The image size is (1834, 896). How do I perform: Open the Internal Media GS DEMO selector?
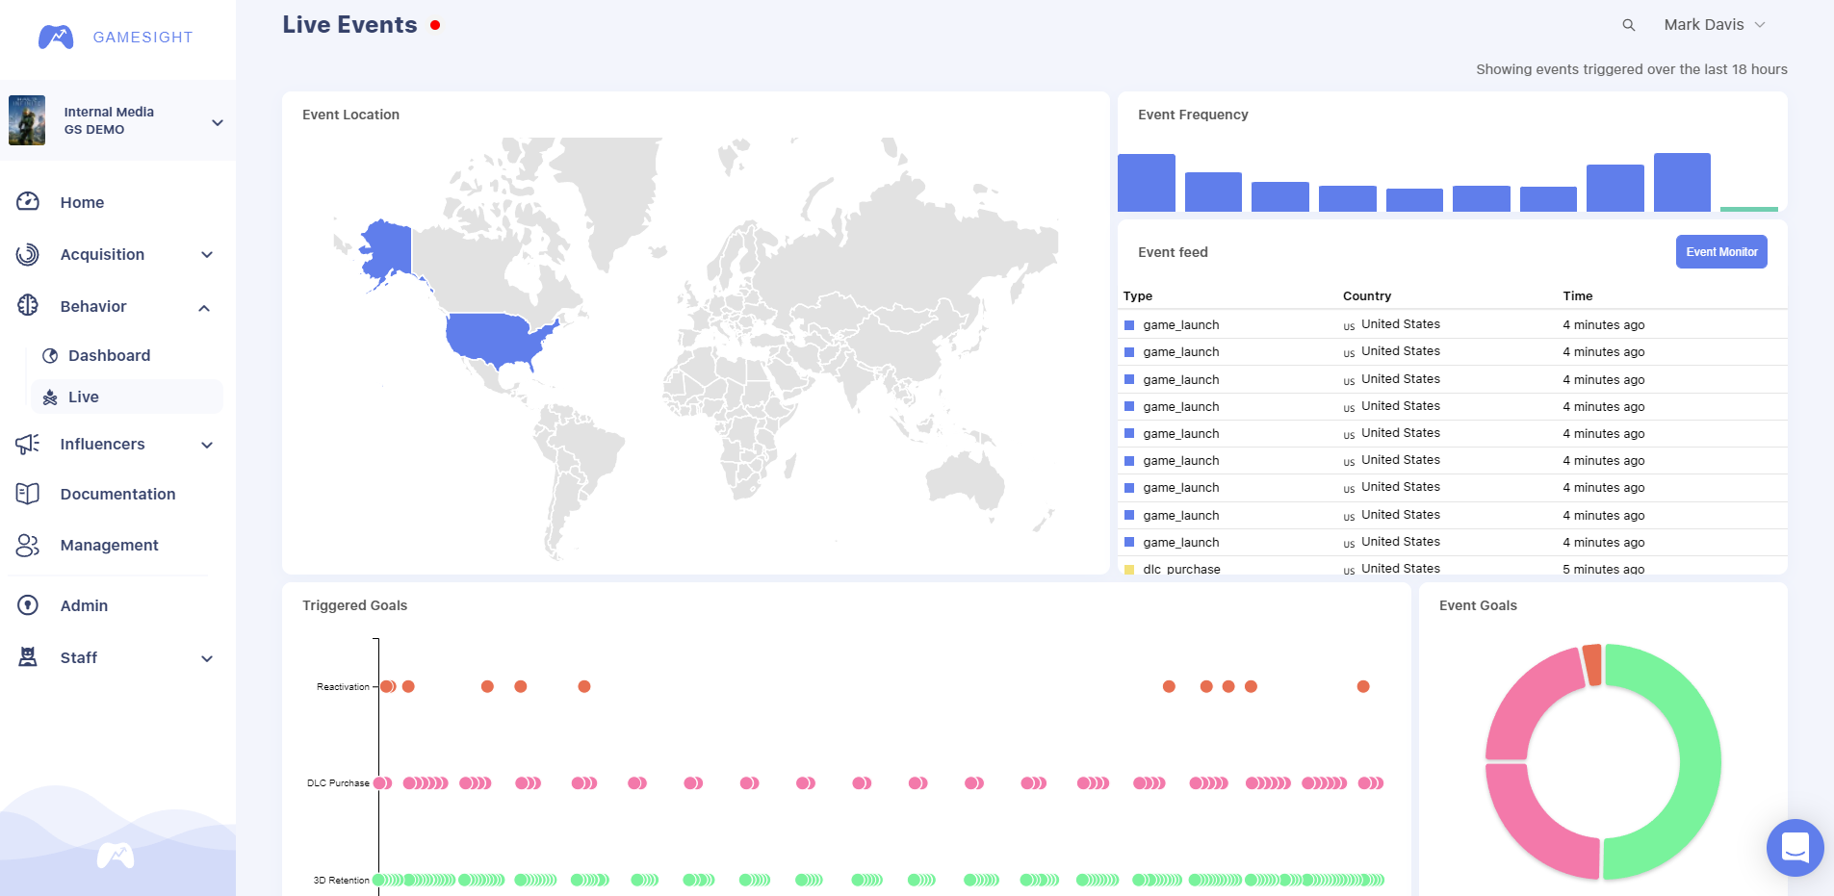117,120
